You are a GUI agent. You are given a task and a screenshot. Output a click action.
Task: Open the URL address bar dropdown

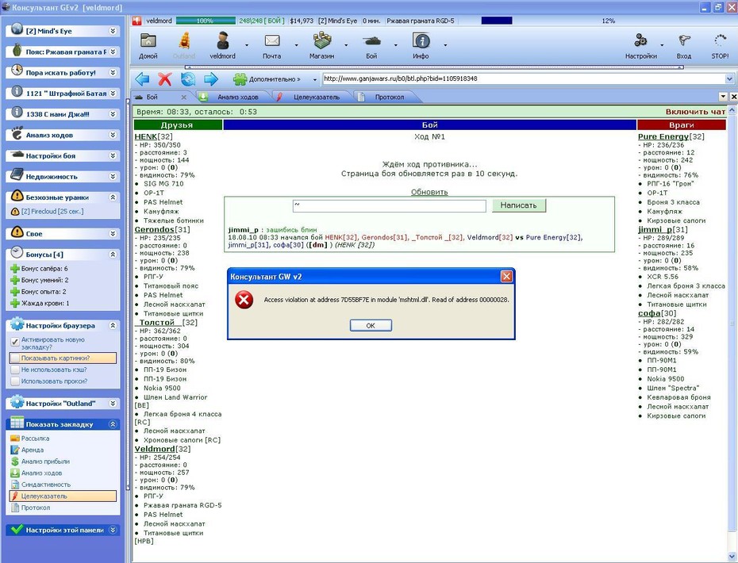point(729,79)
